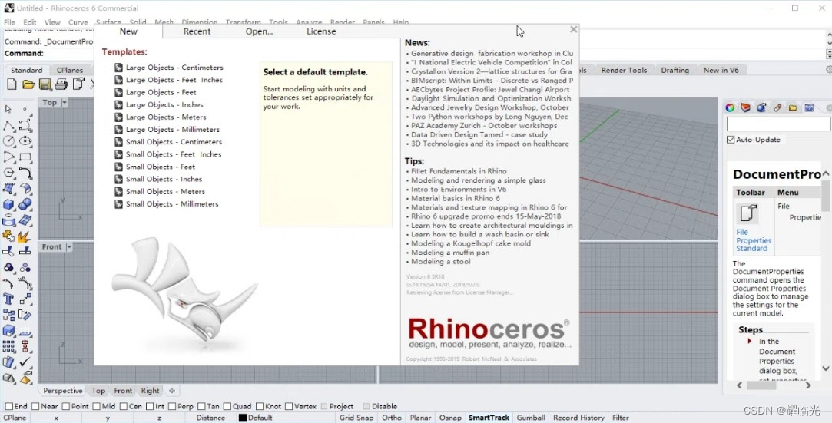Image resolution: width=832 pixels, height=423 pixels.
Task: Select the Polygon tool in left sidebar
Action: [x=8, y=172]
